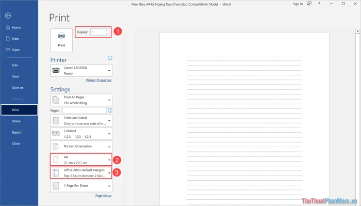Decrease copies with the down stepper arrow

[107, 34]
